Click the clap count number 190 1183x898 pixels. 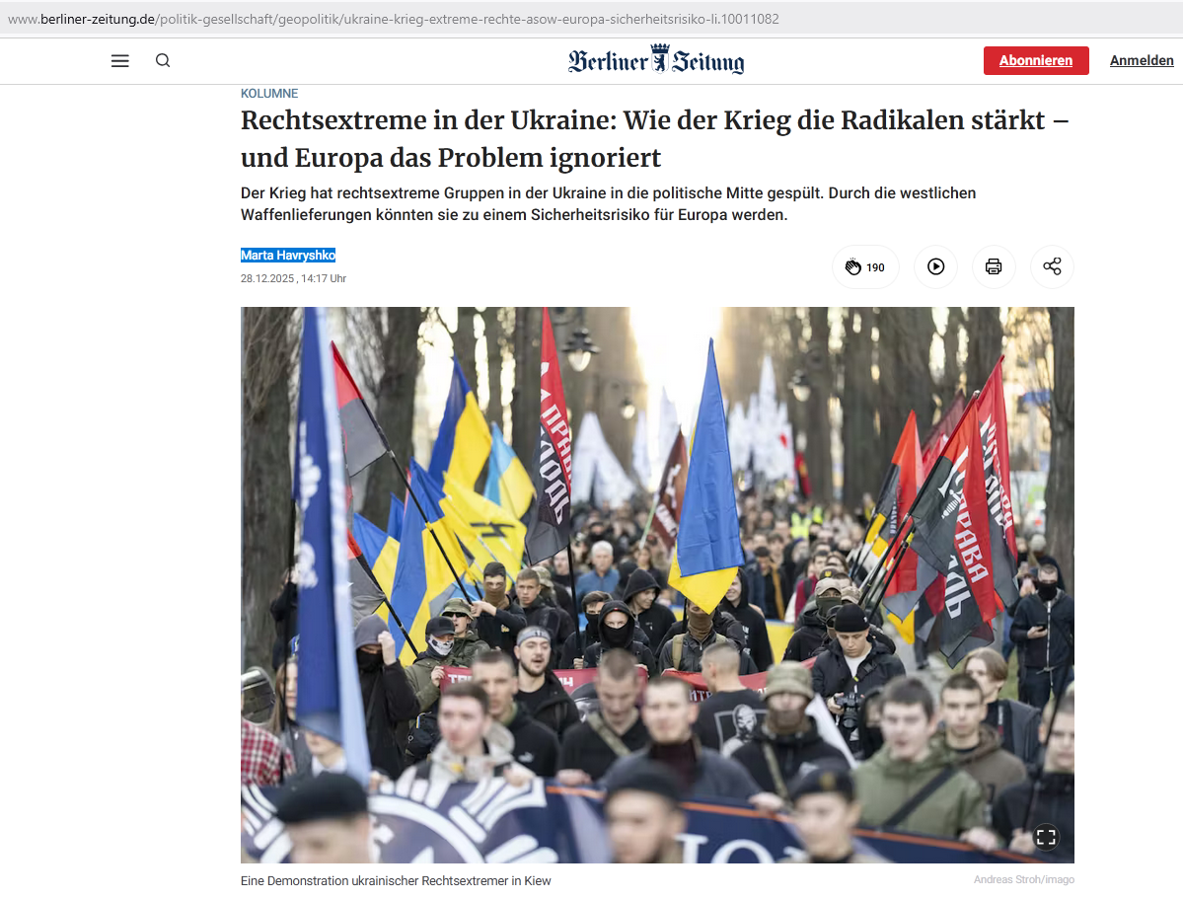875,267
